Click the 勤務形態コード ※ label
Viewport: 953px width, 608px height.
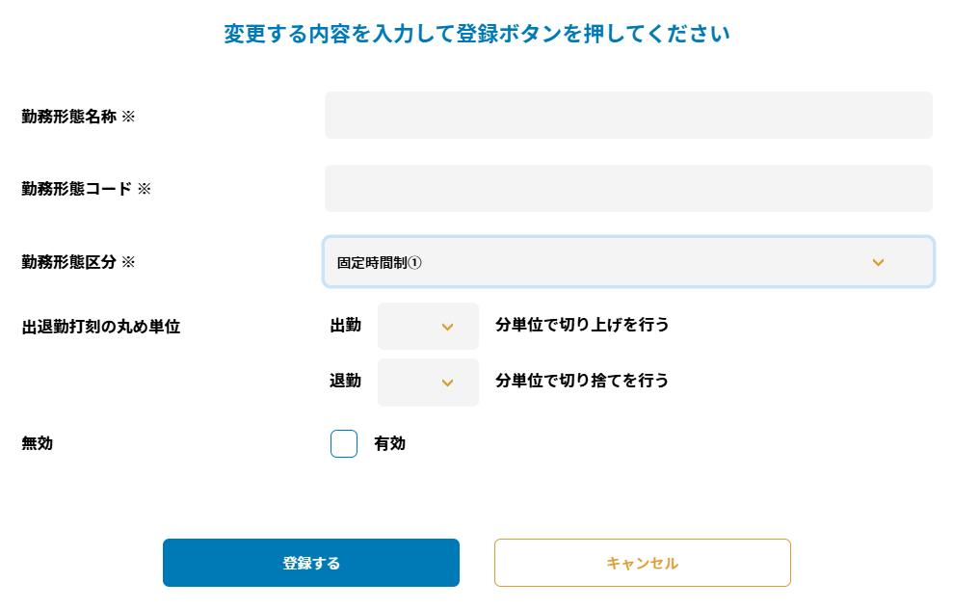point(87,190)
